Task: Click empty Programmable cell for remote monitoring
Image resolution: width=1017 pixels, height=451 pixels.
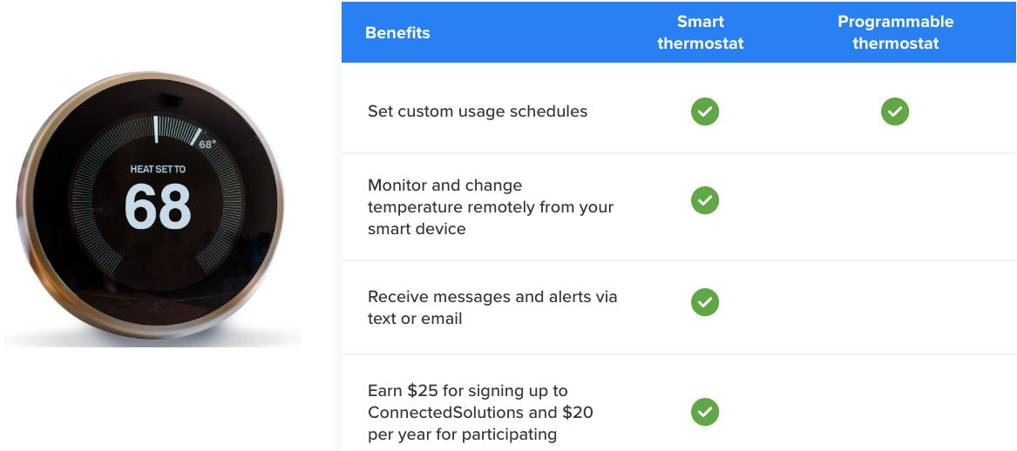Action: coord(896,207)
